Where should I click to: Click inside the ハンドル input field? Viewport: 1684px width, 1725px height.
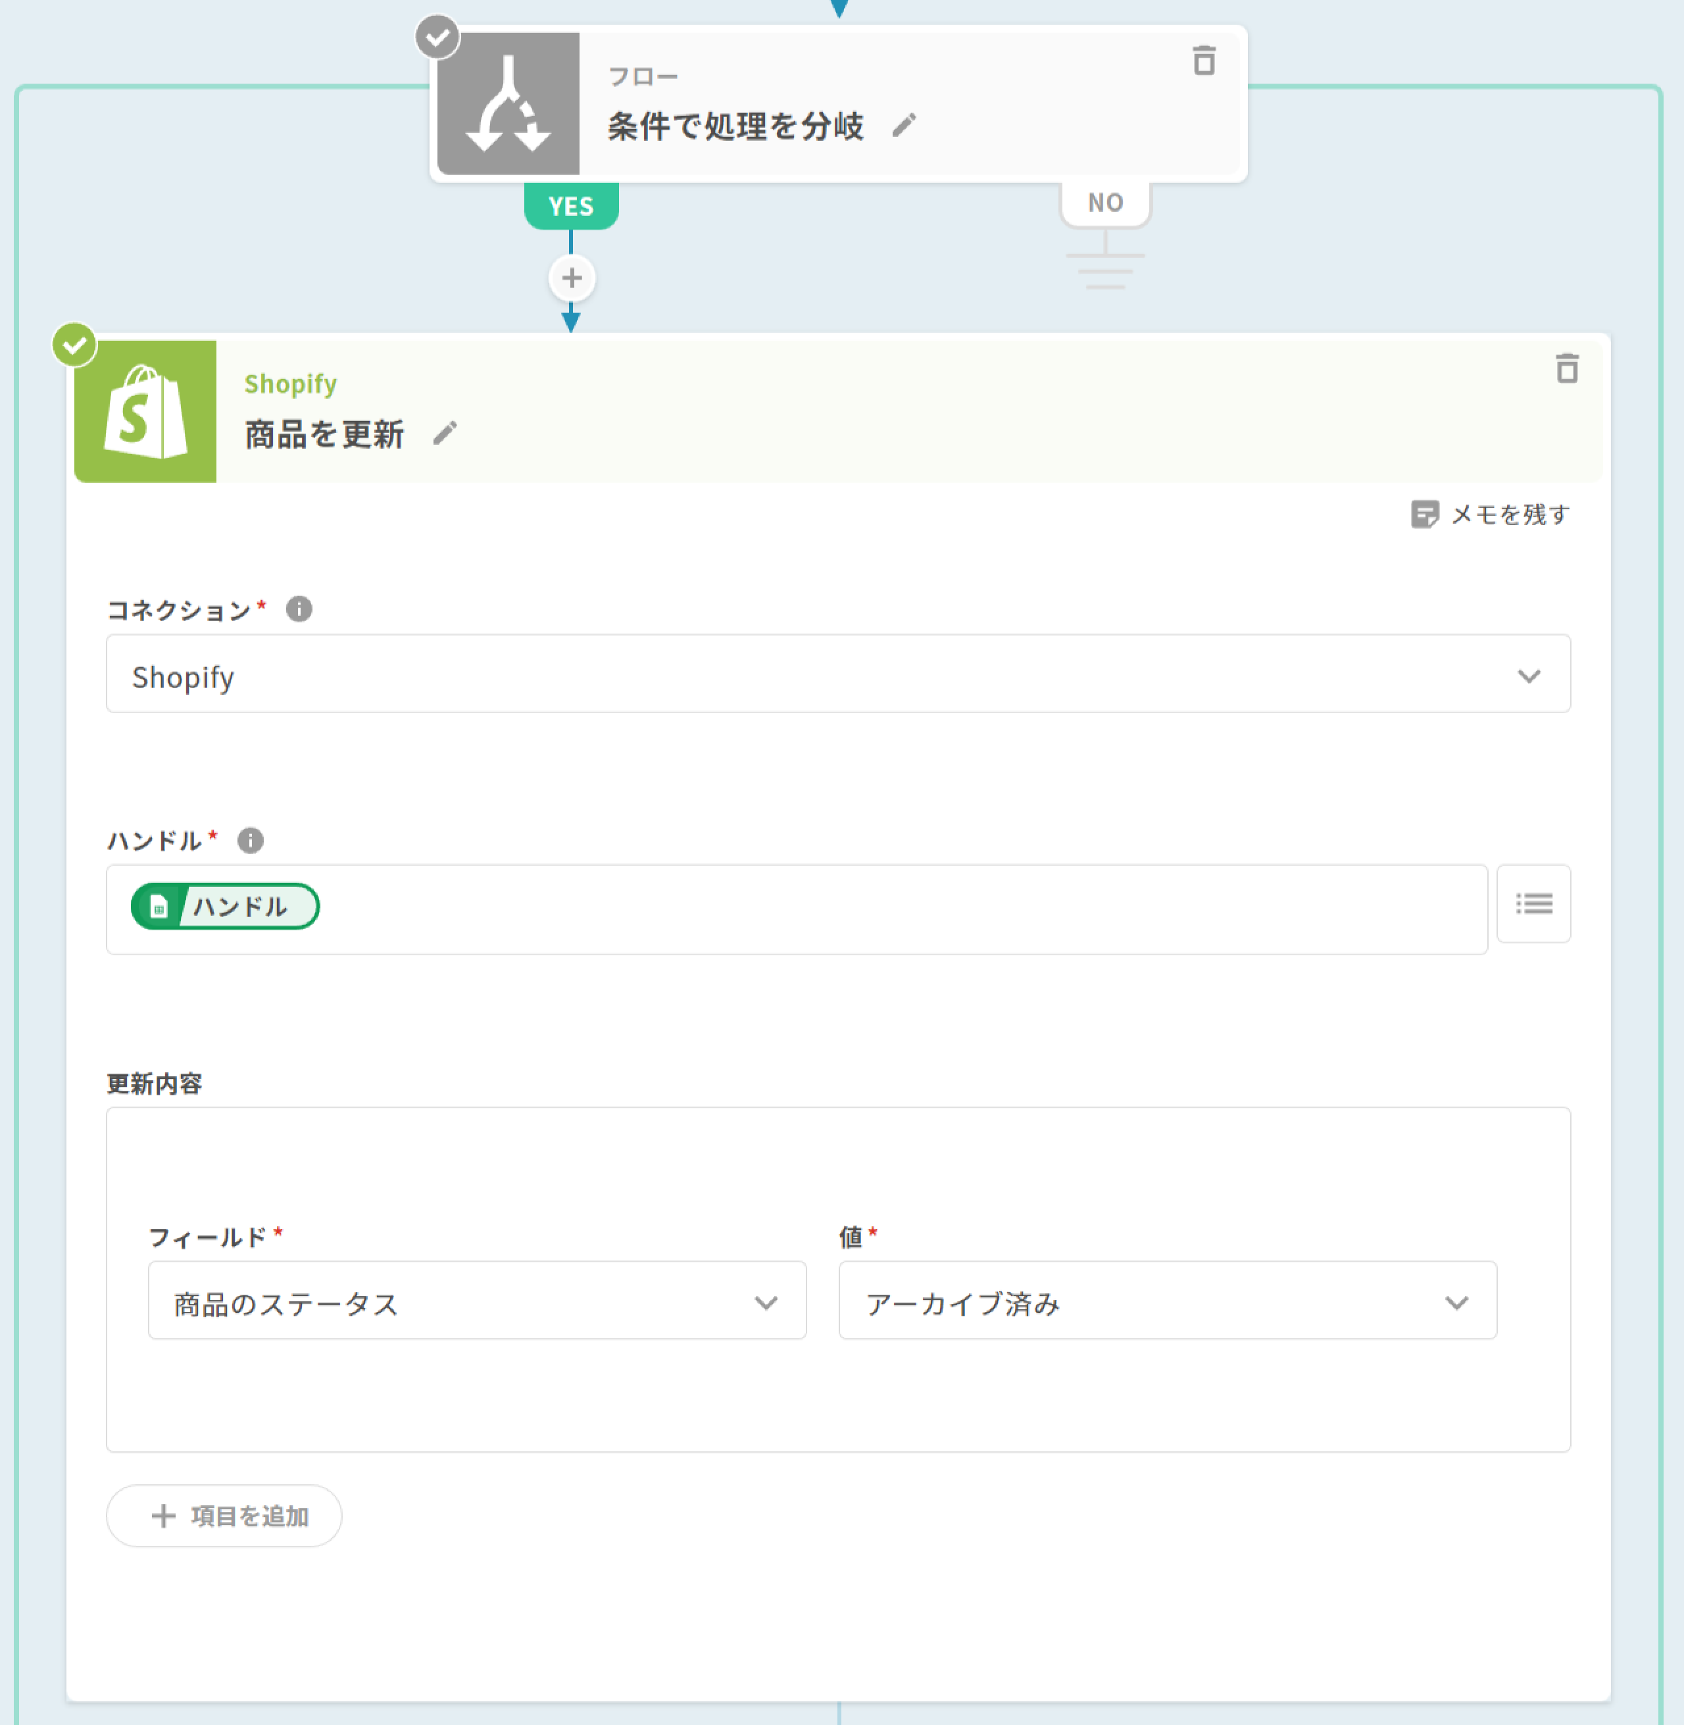click(x=885, y=909)
